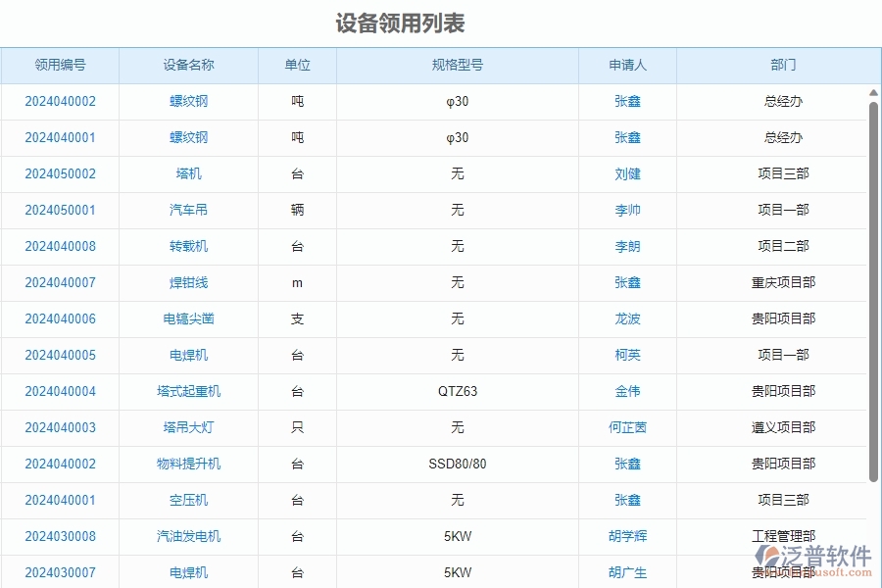The width and height of the screenshot is (882, 588).
Task: Open requisition number 2024040002
Action: tap(60, 101)
